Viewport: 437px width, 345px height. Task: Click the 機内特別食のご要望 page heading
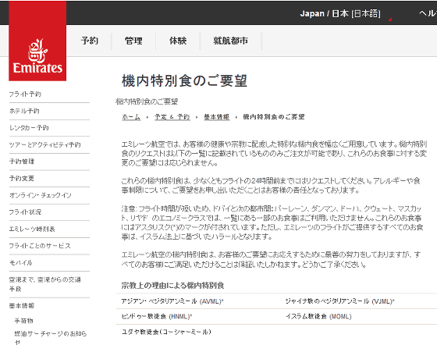click(184, 81)
